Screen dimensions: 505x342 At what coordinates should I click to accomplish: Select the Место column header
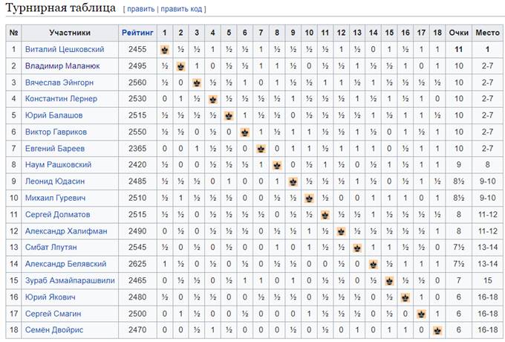[487, 33]
